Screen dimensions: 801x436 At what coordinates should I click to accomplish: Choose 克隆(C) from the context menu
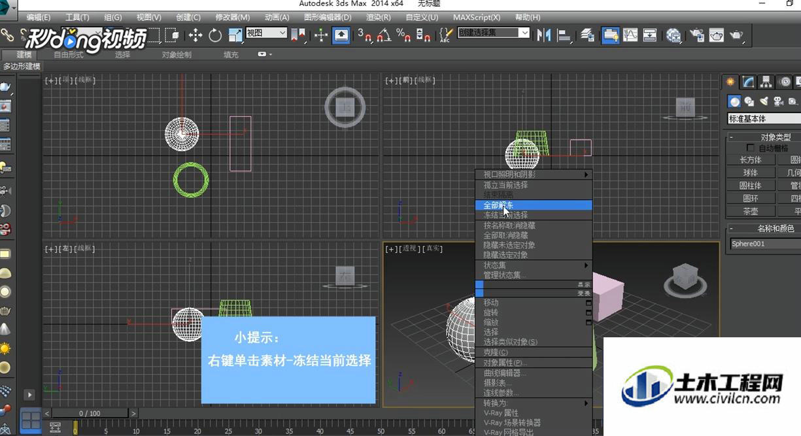point(534,352)
